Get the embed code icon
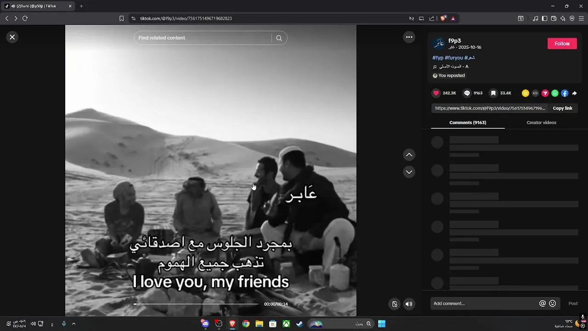This screenshot has width=588, height=331. coord(535,93)
